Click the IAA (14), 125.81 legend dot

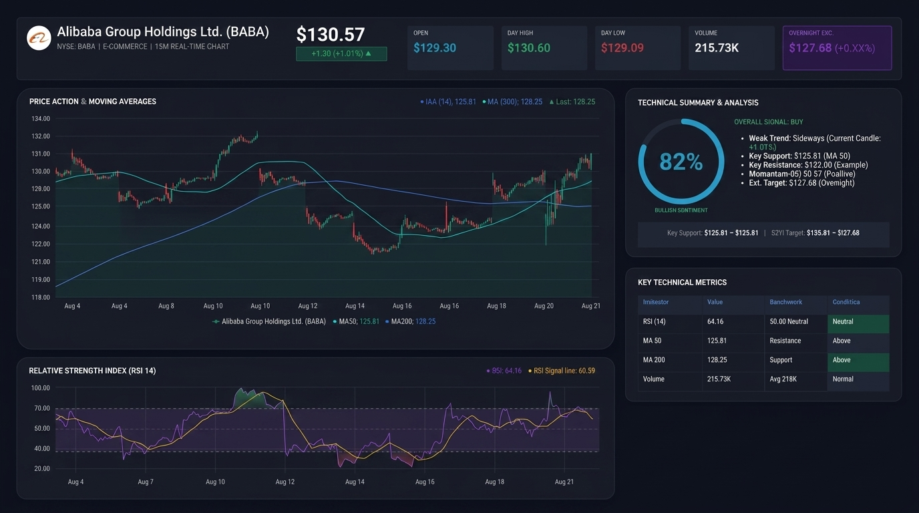pos(422,102)
